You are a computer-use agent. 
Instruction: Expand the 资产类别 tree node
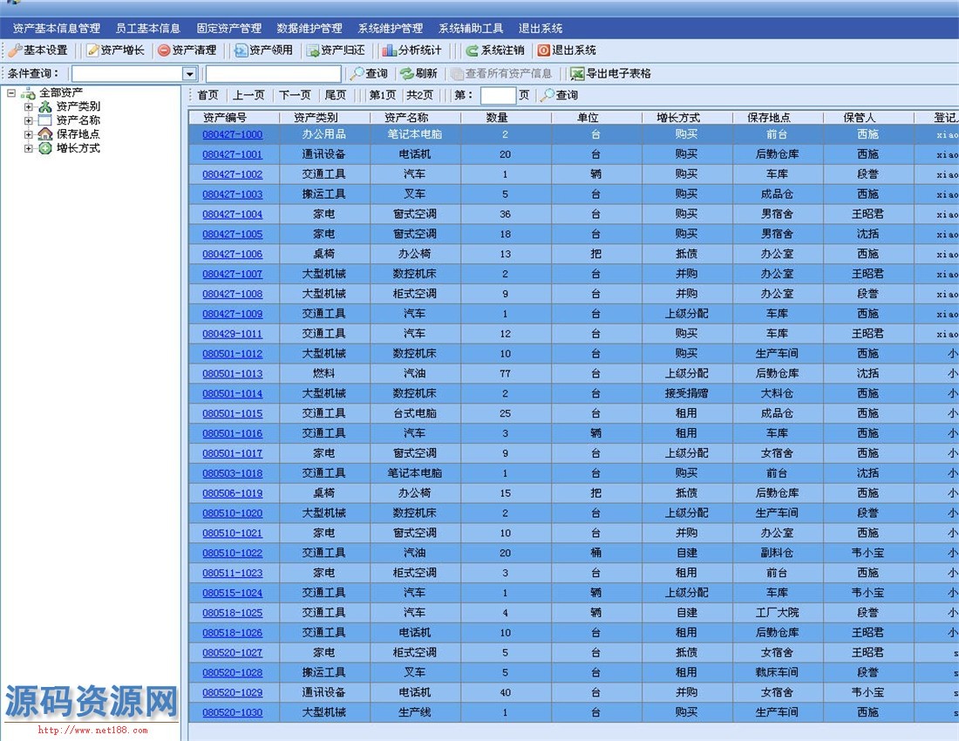pyautogui.click(x=28, y=107)
